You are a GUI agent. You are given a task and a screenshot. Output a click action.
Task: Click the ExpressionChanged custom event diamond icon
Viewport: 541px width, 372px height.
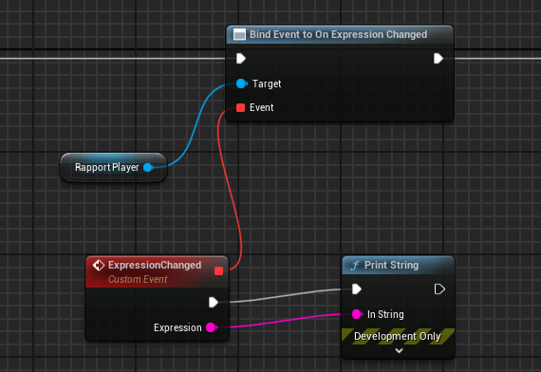[99, 265]
